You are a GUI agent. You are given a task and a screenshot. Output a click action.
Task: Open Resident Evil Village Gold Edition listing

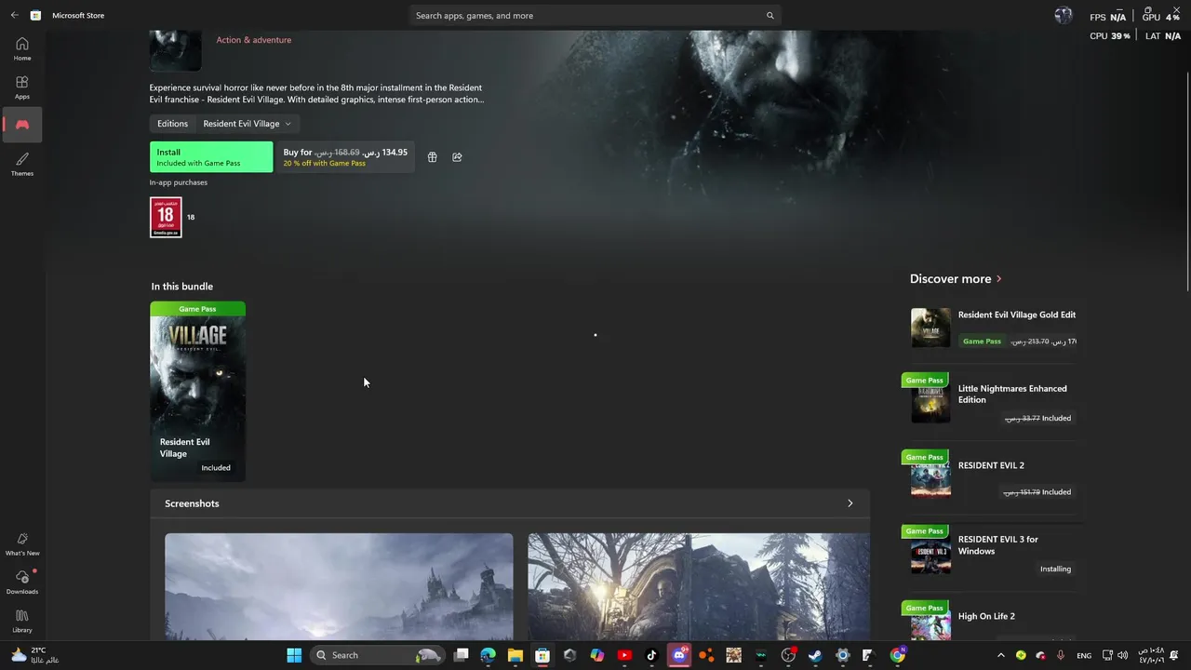993,328
